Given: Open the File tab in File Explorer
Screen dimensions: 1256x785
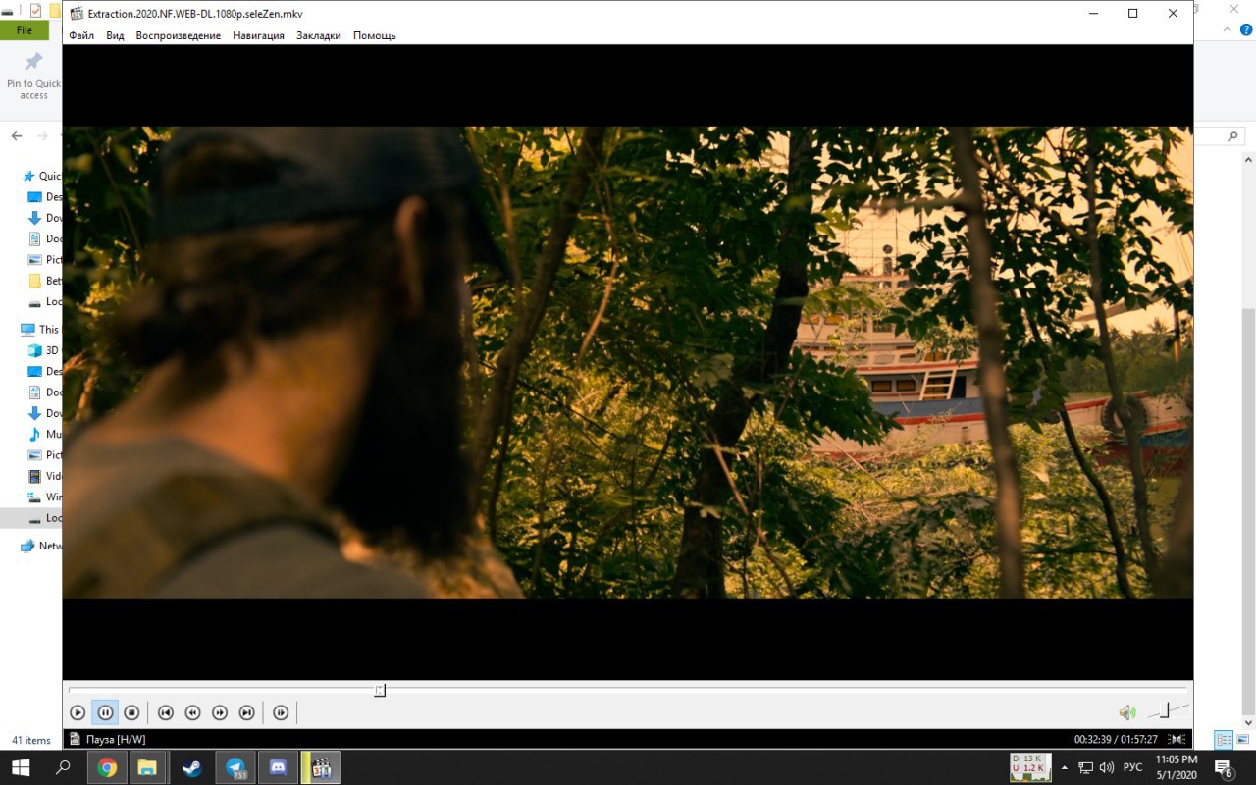Looking at the screenshot, I should pos(24,30).
